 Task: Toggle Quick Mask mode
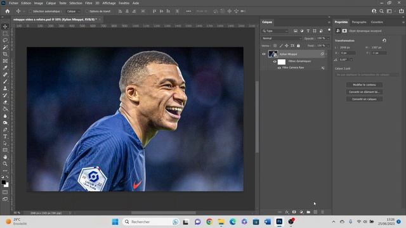point(5,193)
